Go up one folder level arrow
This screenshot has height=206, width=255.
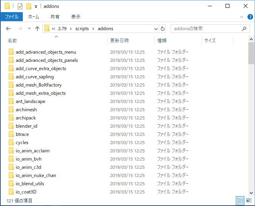pyautogui.click(x=37, y=29)
